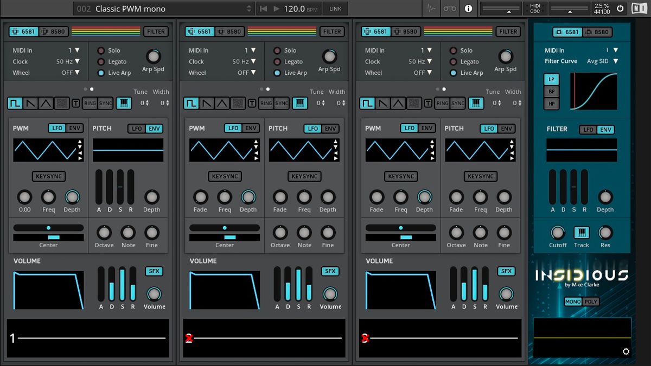Open Wheel dropdown in third oscillator panel

click(423, 73)
